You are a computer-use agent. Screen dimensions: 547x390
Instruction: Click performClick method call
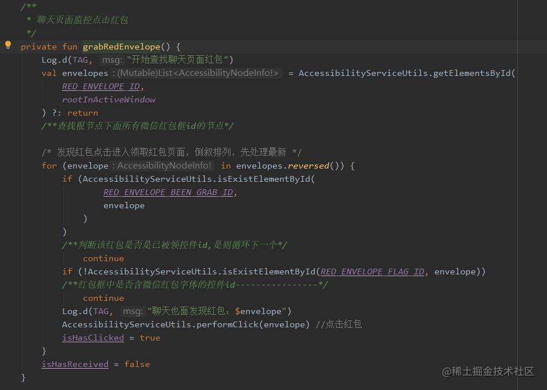(x=228, y=324)
